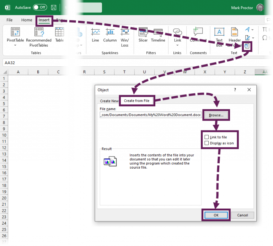Enable the Link to file checkbox
Viewport: 273px width, 246px height.
tap(207, 137)
